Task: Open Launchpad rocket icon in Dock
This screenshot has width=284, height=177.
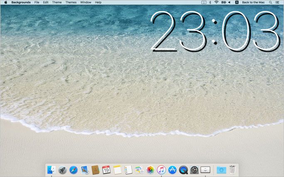Action: [62, 170]
